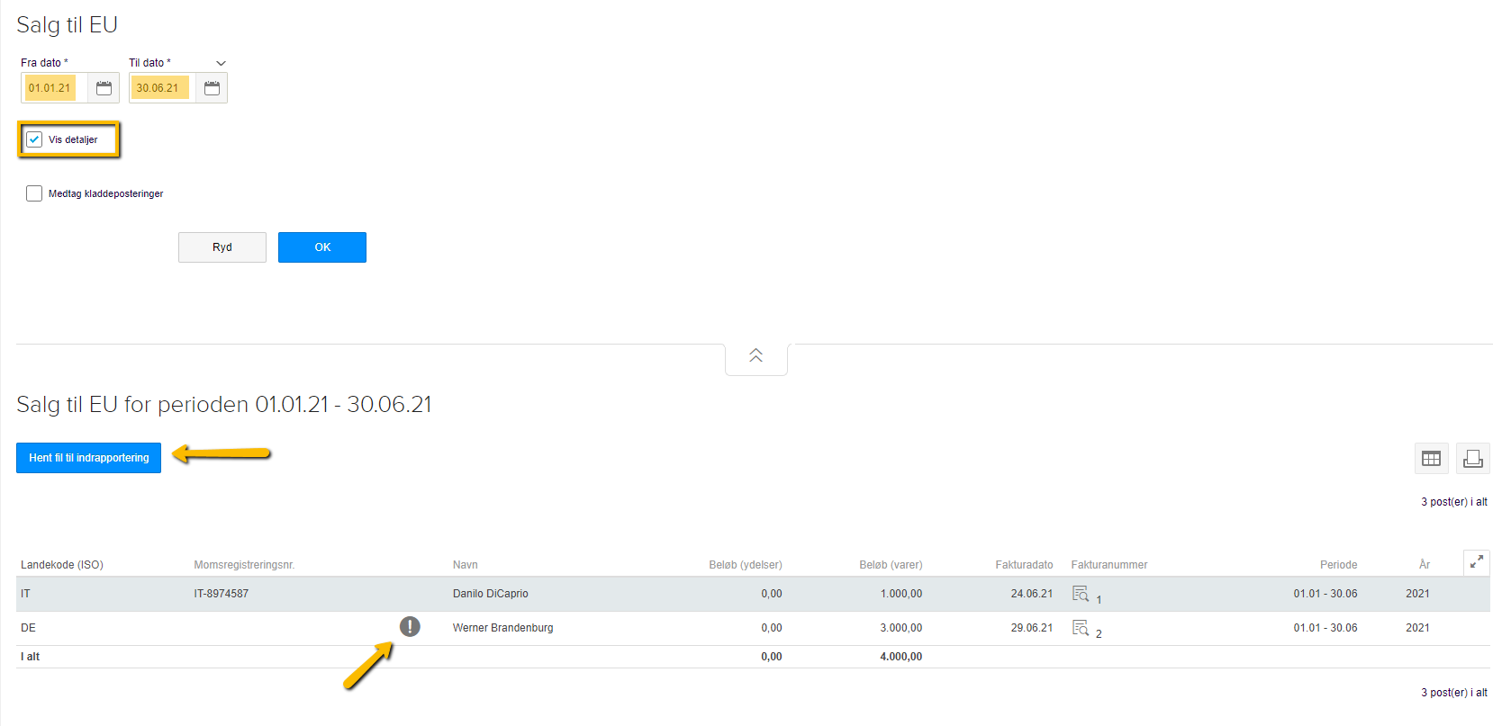This screenshot has height=726, width=1493.
Task: Uncheck the Vis detaljer checkbox
Action: 34,139
